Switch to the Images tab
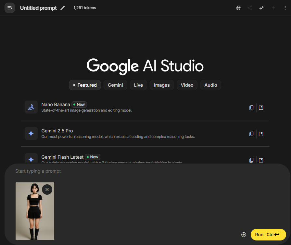 (x=162, y=85)
